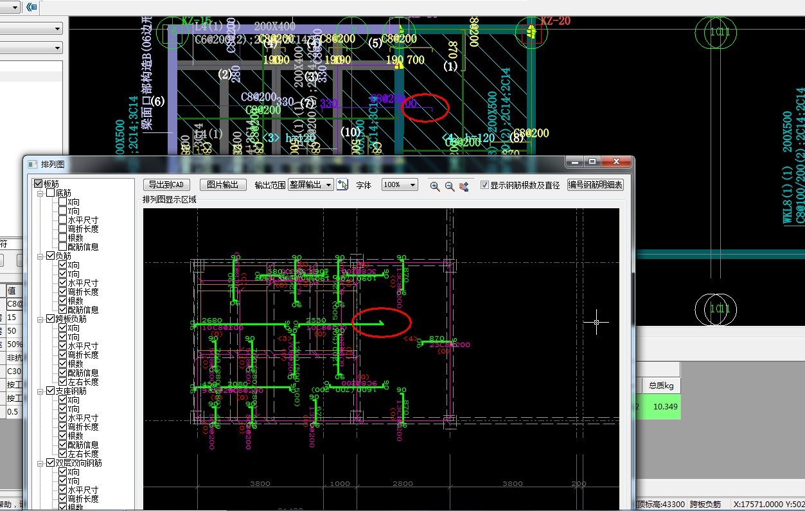This screenshot has width=805, height=511.
Task: Click the collapse panel arrow icon at top
Action: (x=31, y=7)
